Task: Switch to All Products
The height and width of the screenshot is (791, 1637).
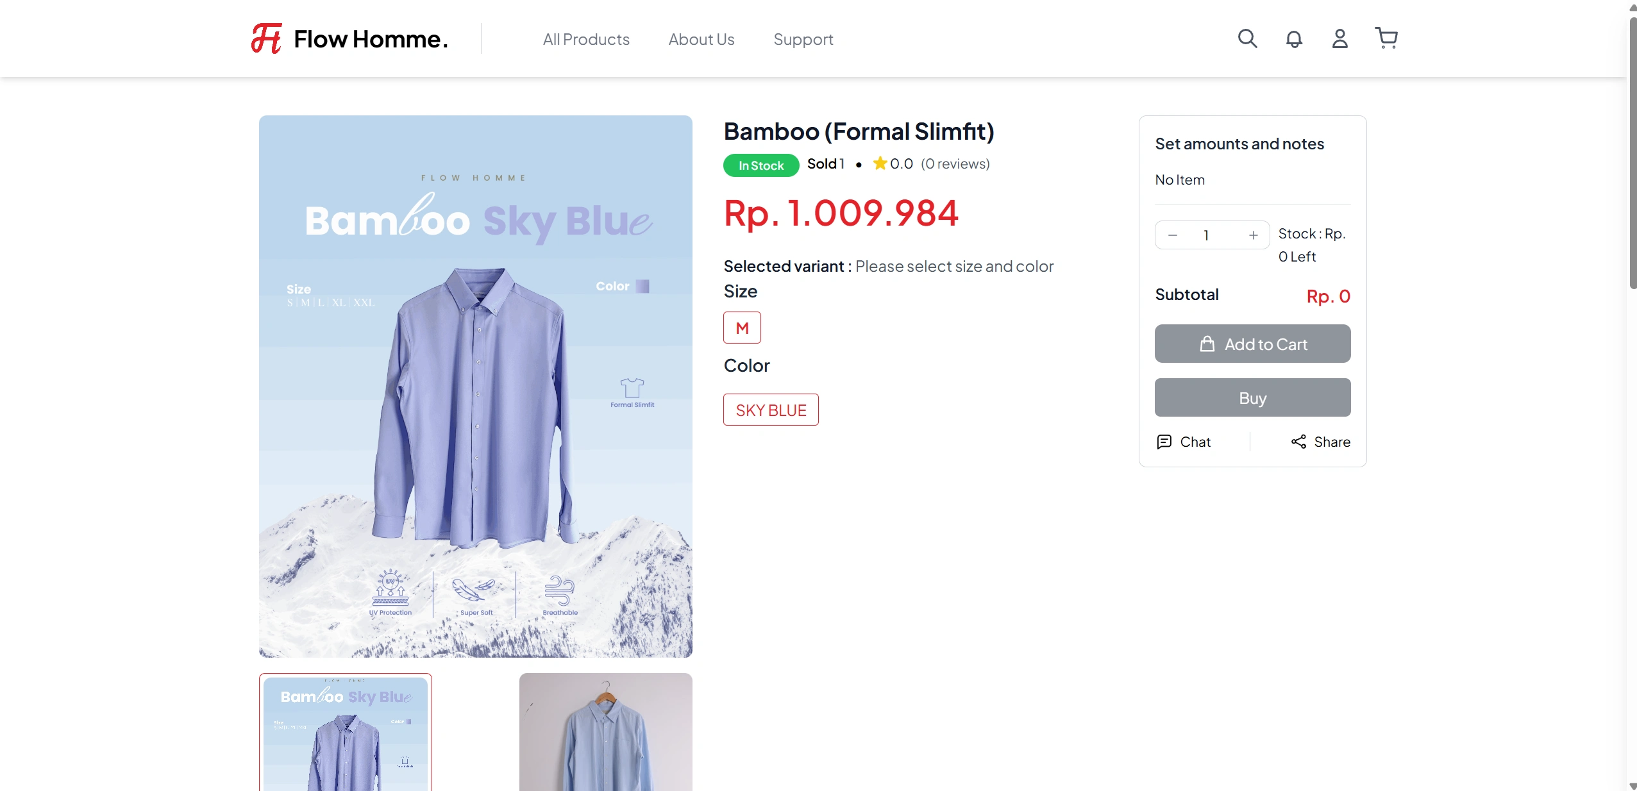Action: pos(585,39)
